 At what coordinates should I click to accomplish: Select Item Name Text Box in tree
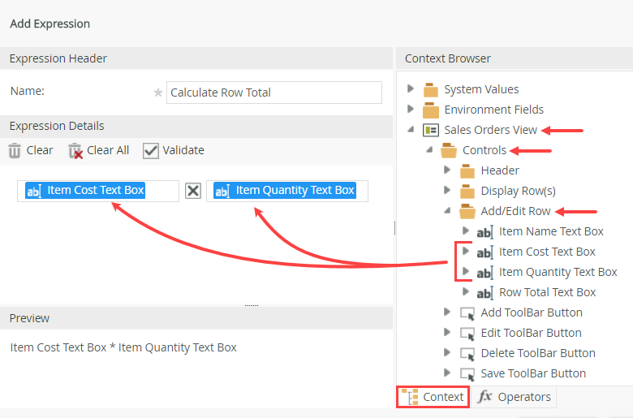point(551,231)
